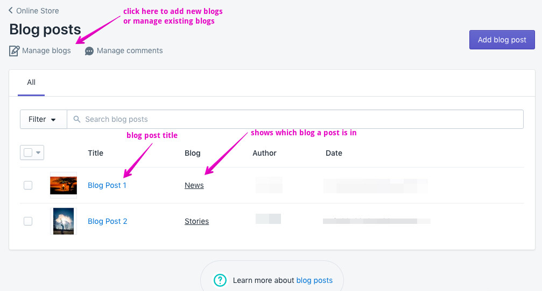Click the help question mark icon
542x291 pixels.
point(220,280)
